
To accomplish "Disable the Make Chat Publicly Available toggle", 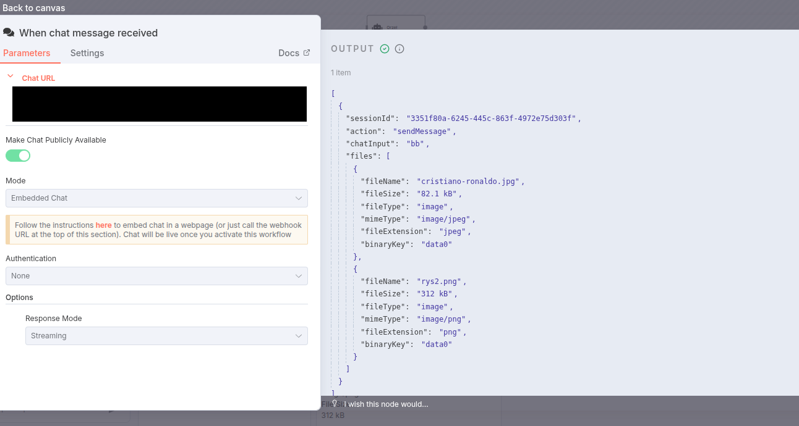I will point(18,156).
